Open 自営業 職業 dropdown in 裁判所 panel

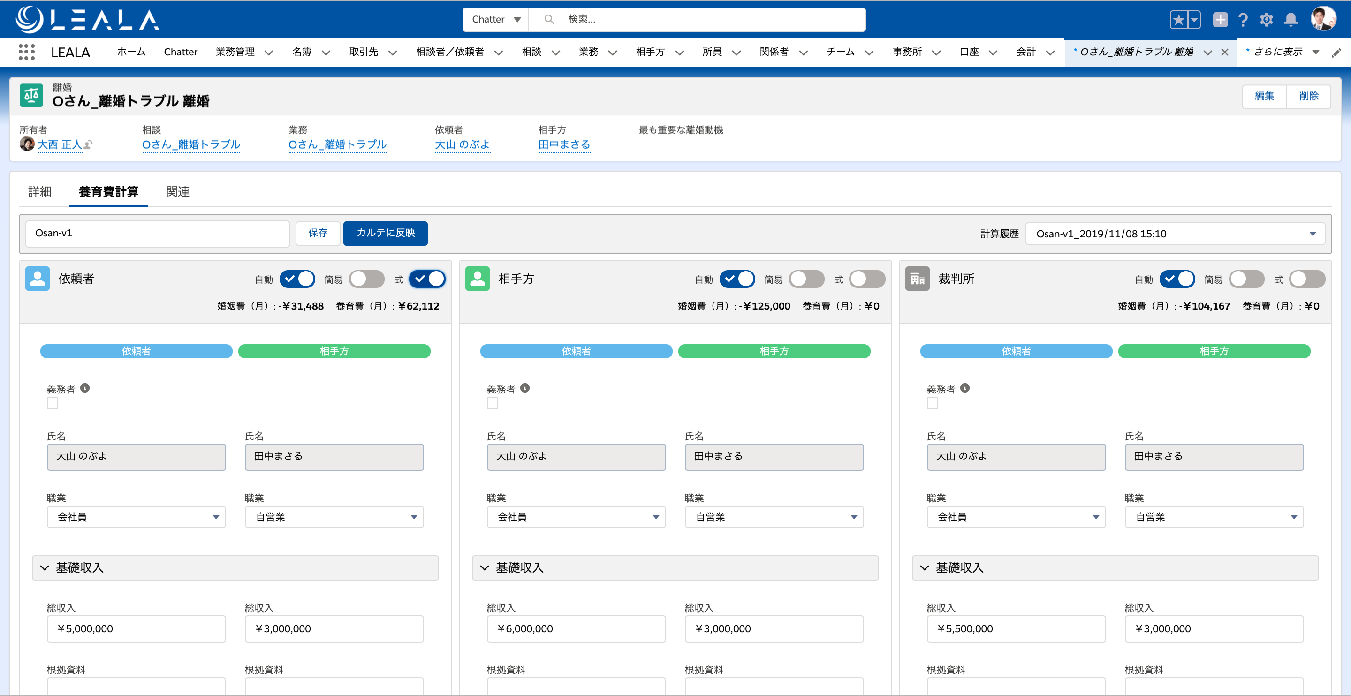pos(1214,517)
